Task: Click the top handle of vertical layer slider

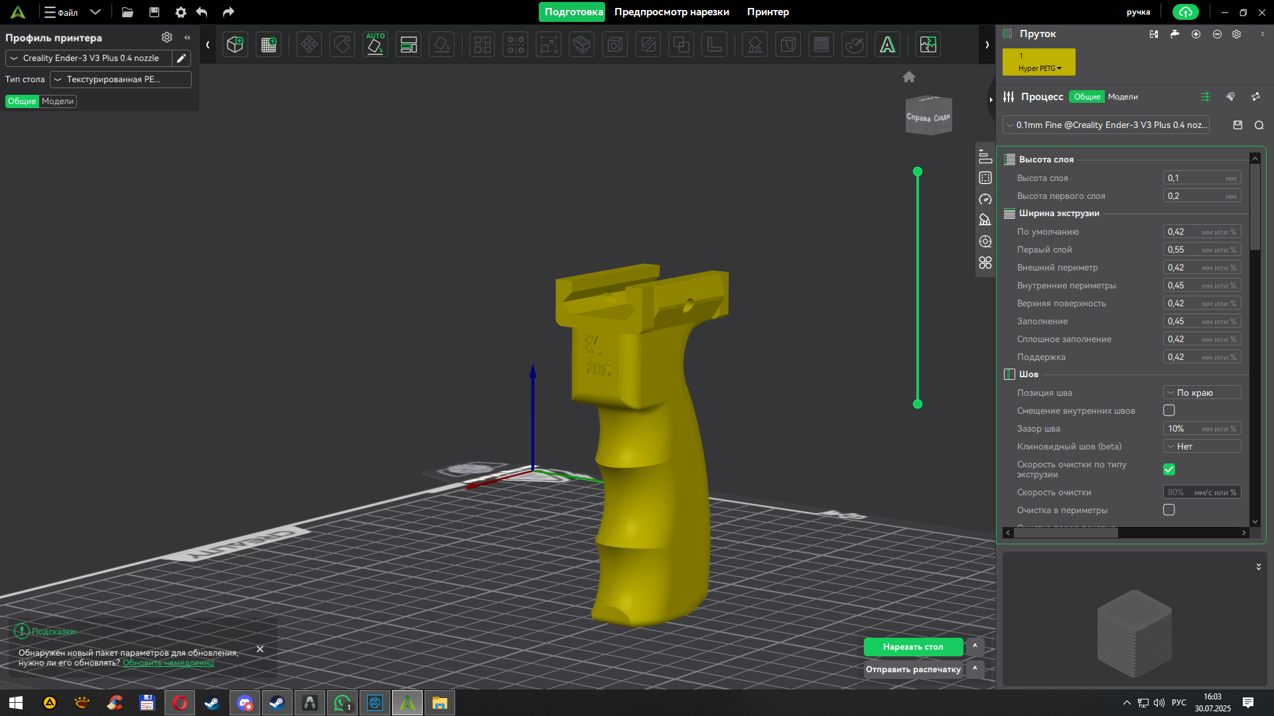Action: pos(918,172)
